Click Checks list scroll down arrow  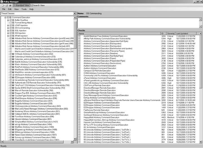(x=200, y=142)
